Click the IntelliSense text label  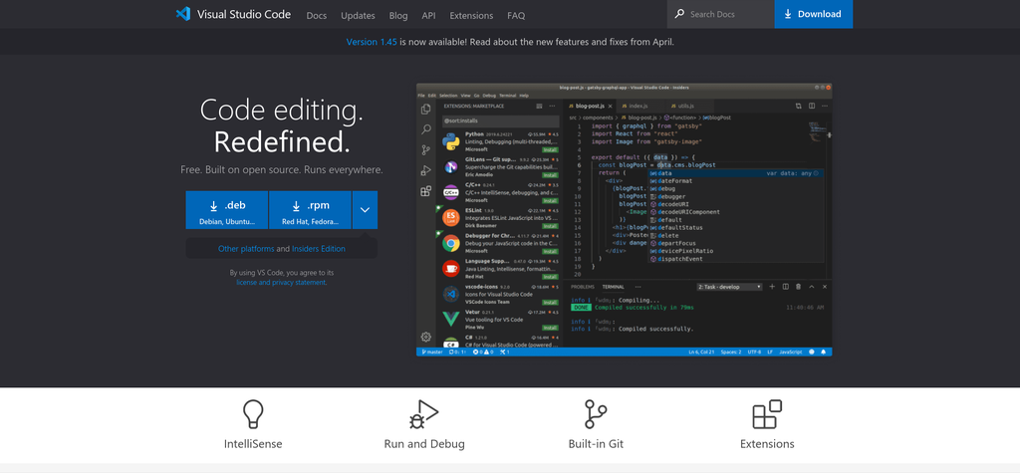253,444
